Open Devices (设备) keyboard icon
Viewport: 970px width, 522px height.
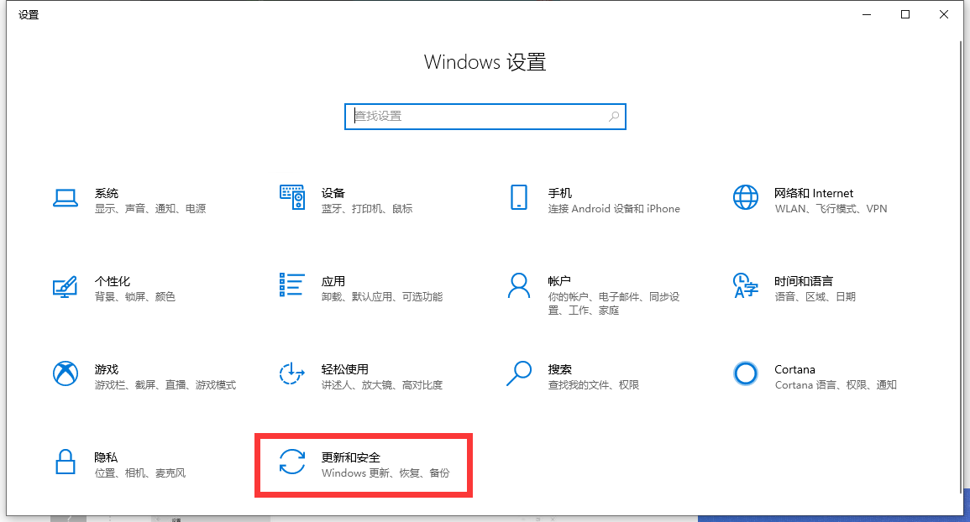[x=291, y=198]
